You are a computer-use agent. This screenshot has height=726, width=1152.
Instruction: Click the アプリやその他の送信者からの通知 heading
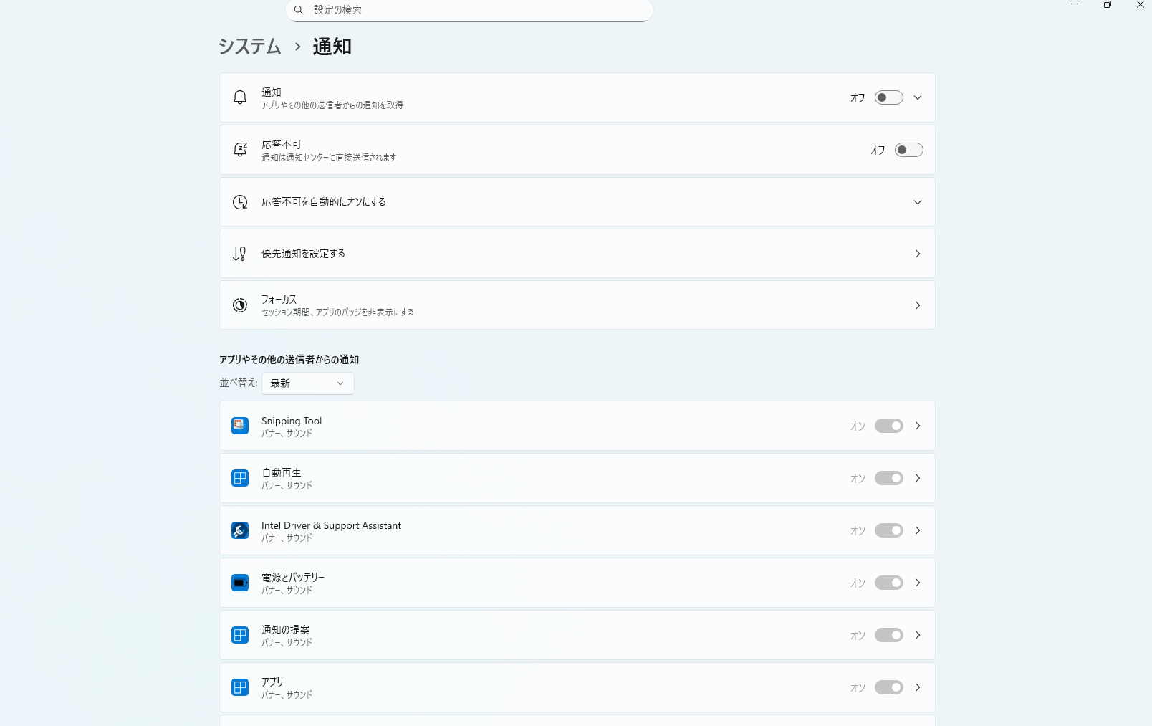(x=289, y=360)
